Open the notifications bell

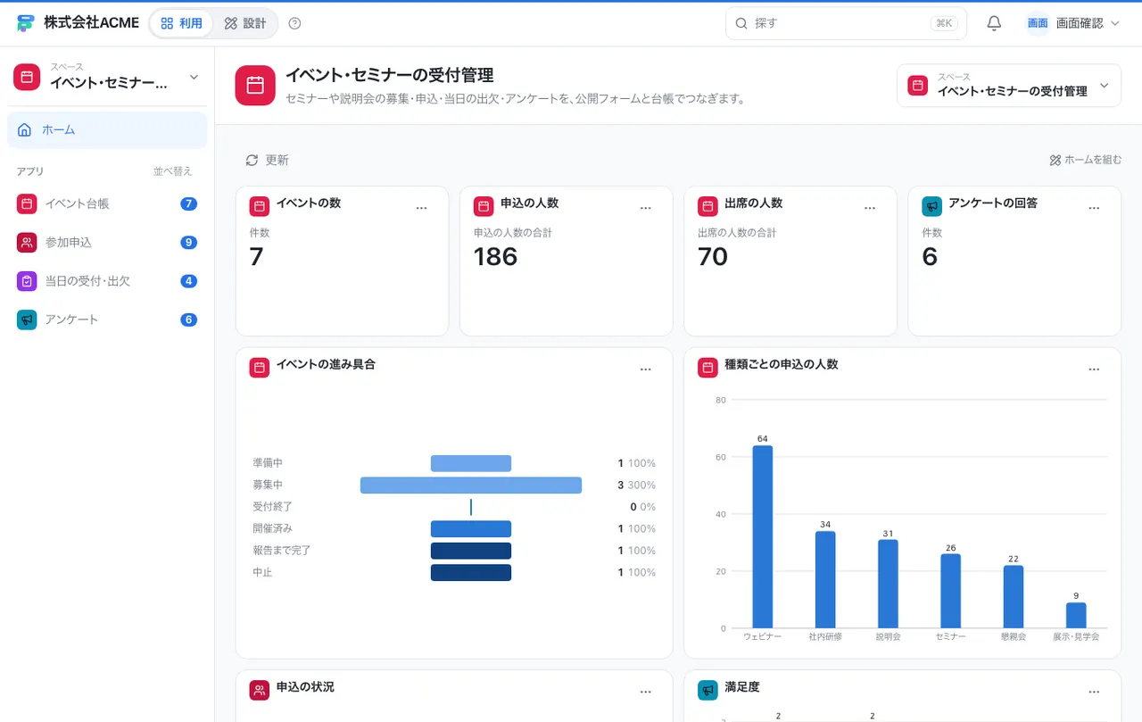pos(994,23)
